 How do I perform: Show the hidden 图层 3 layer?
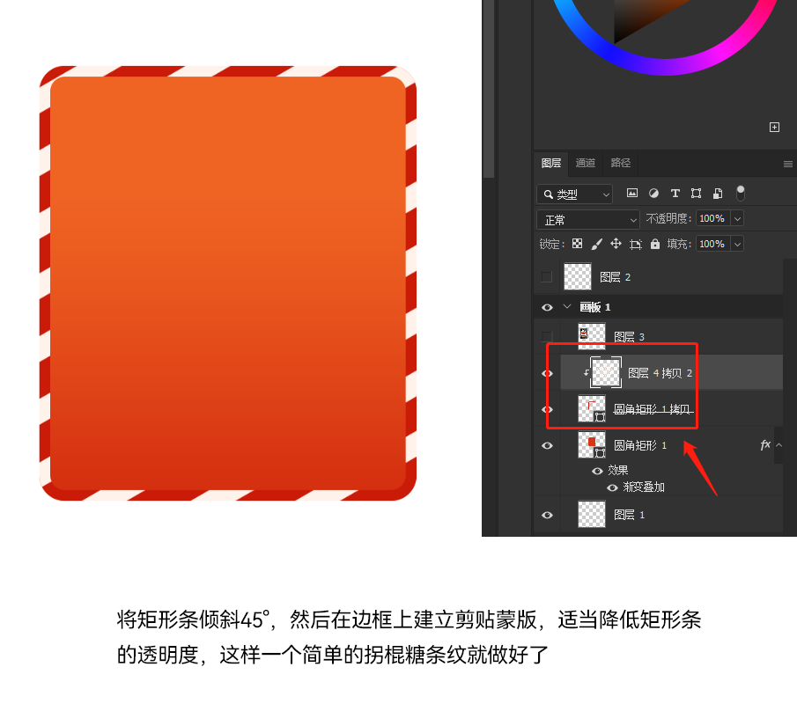[546, 336]
